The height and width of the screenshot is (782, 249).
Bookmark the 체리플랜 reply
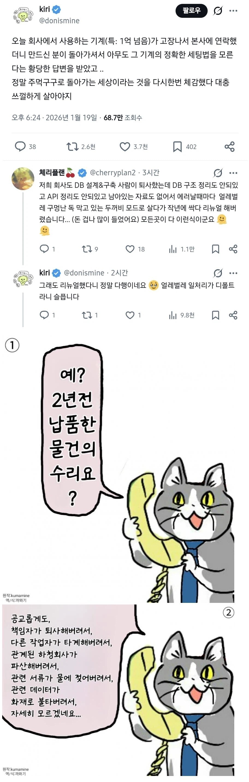tap(215, 249)
